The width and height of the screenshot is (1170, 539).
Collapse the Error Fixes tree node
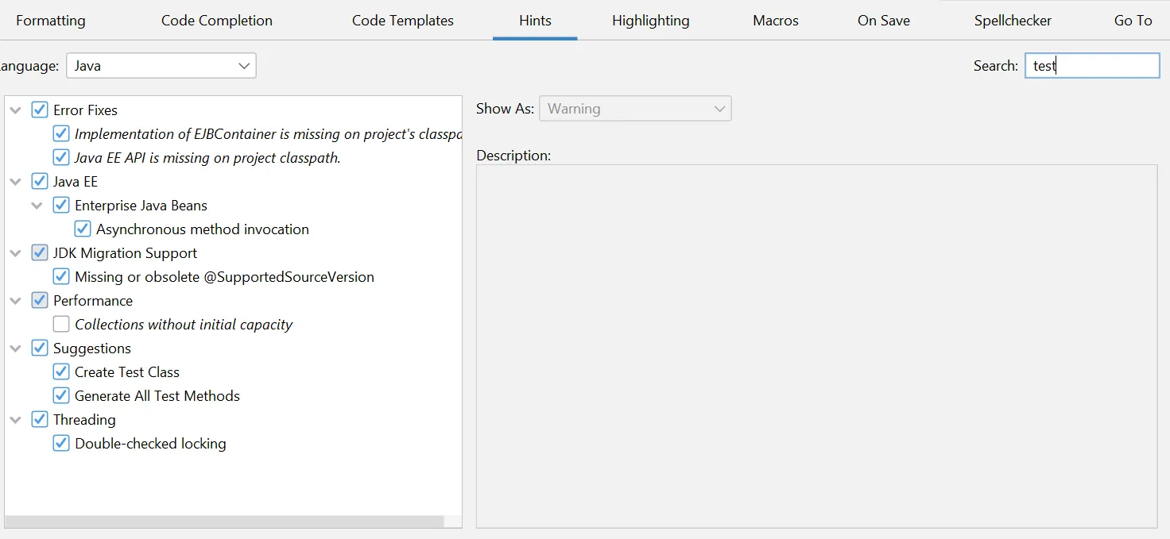point(16,110)
